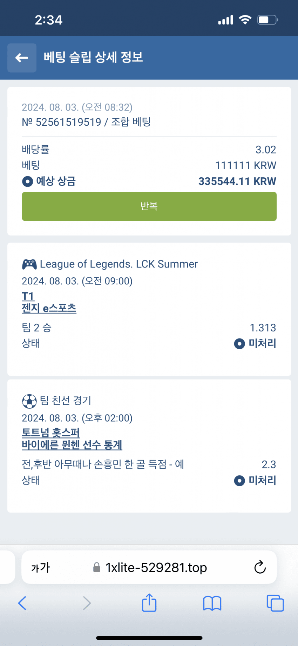The image size is (298, 646).
Task: Reload the page with Safari refresh icon
Action: pos(260,567)
